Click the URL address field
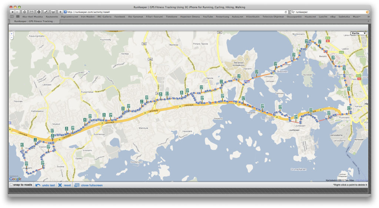379x208 pixels. pyautogui.click(x=175, y=12)
